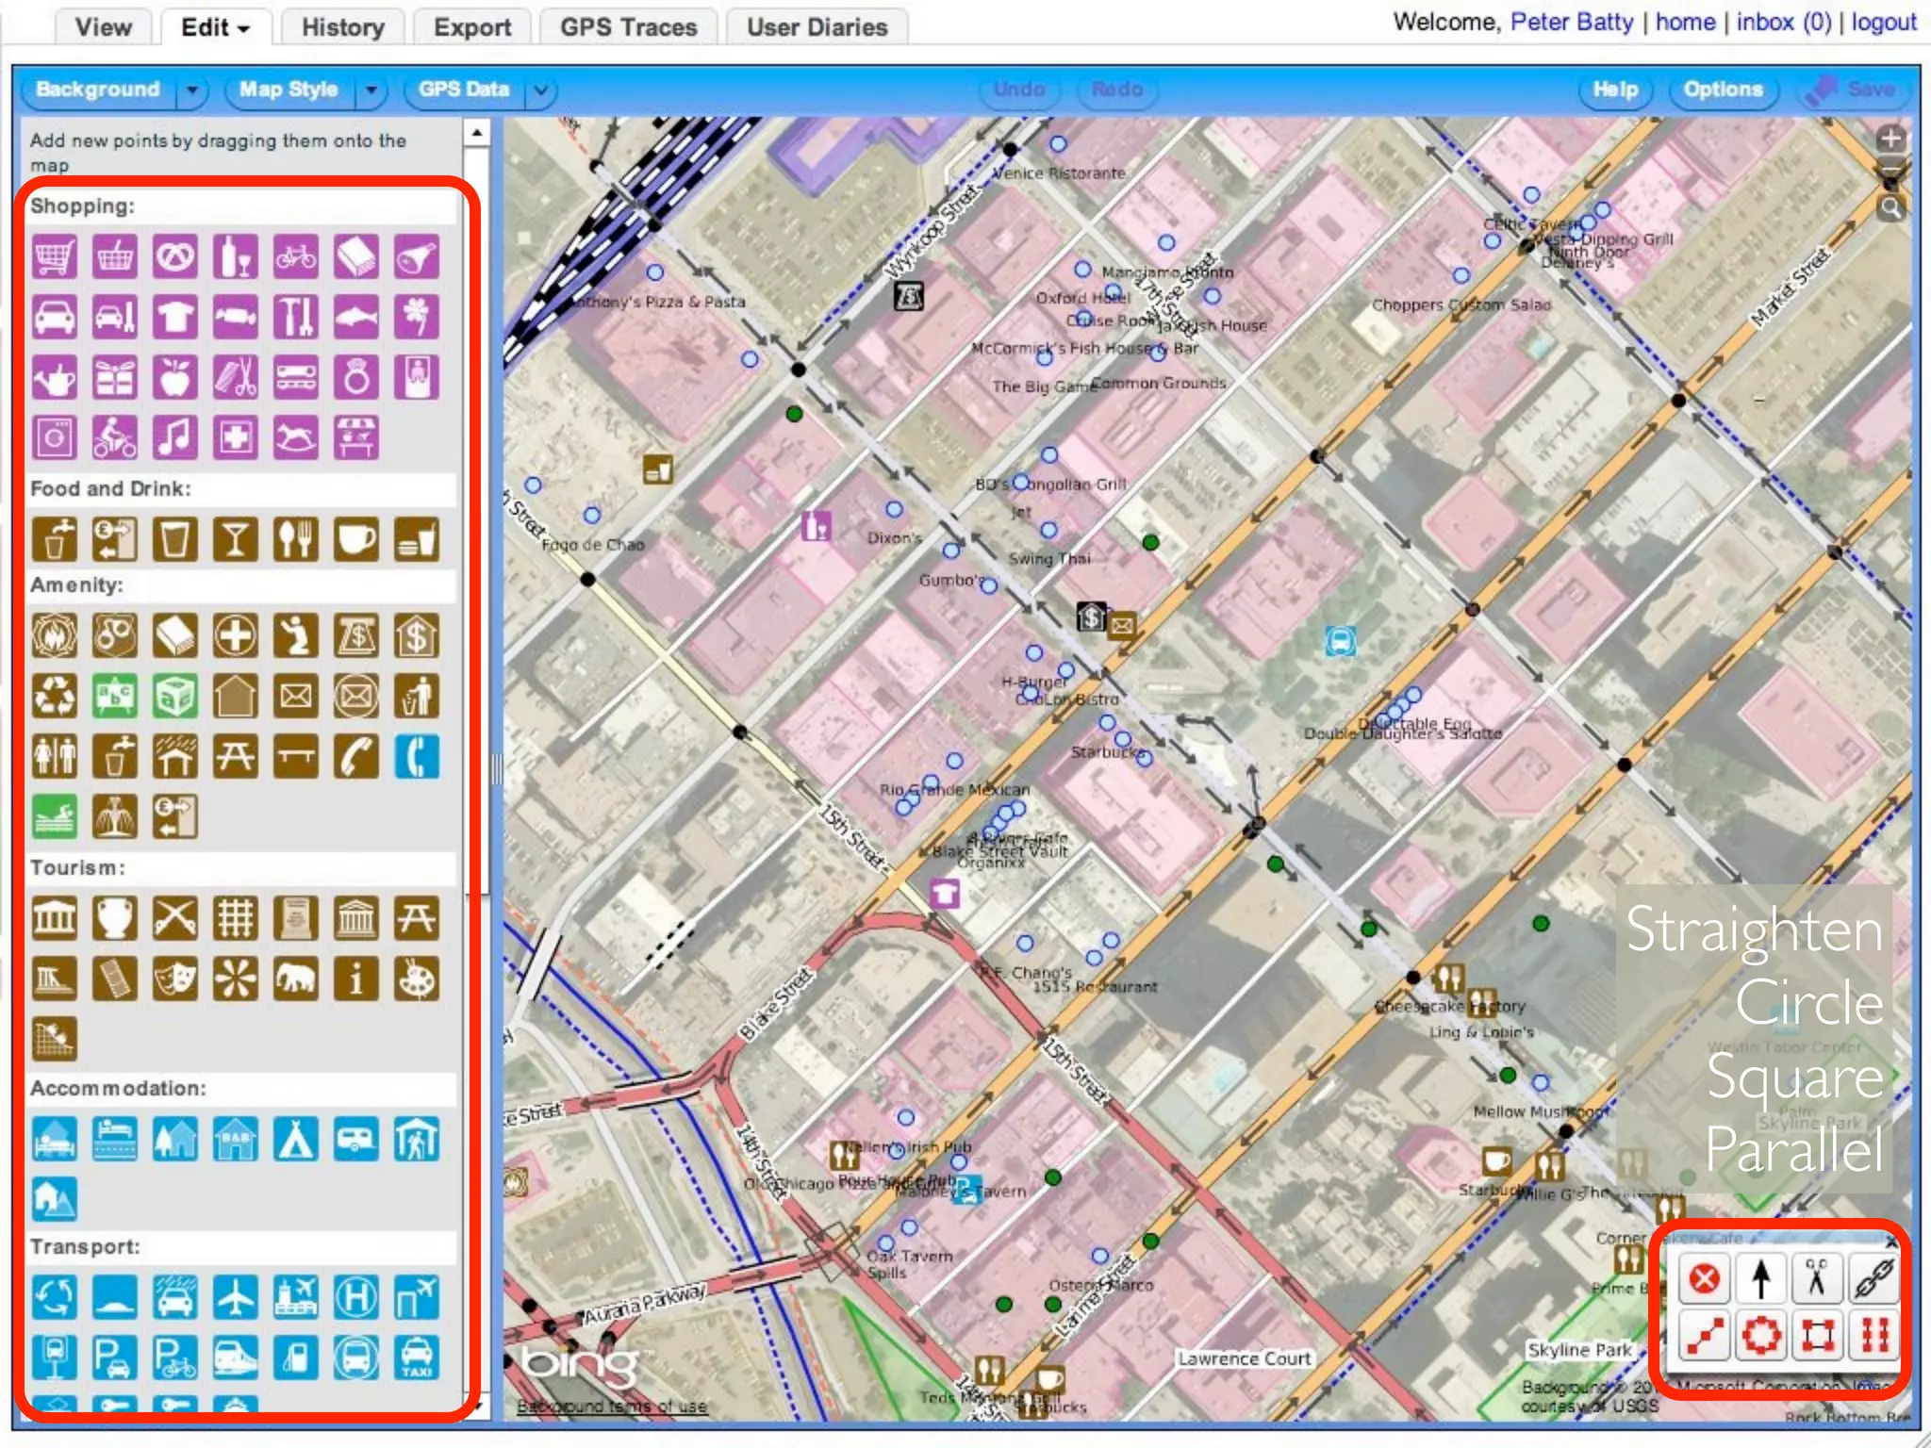Select the supermarket shopping cart icon
Viewport: 1931px width, 1448px height.
pyautogui.click(x=55, y=255)
